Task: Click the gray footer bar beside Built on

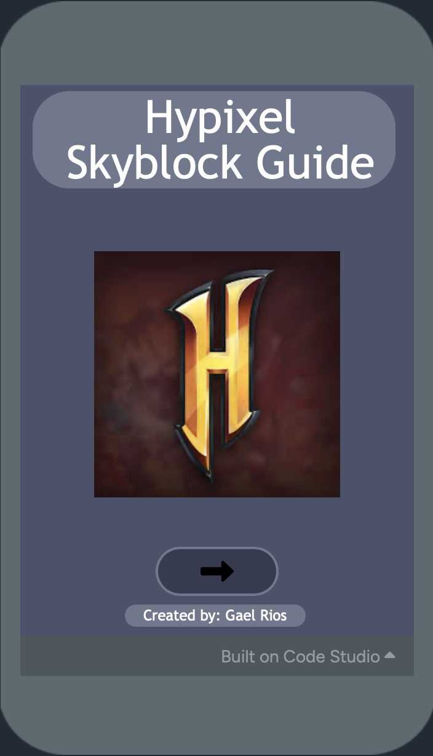Action: click(117, 656)
